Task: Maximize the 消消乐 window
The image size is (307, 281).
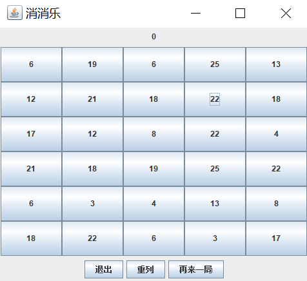Action: 240,14
